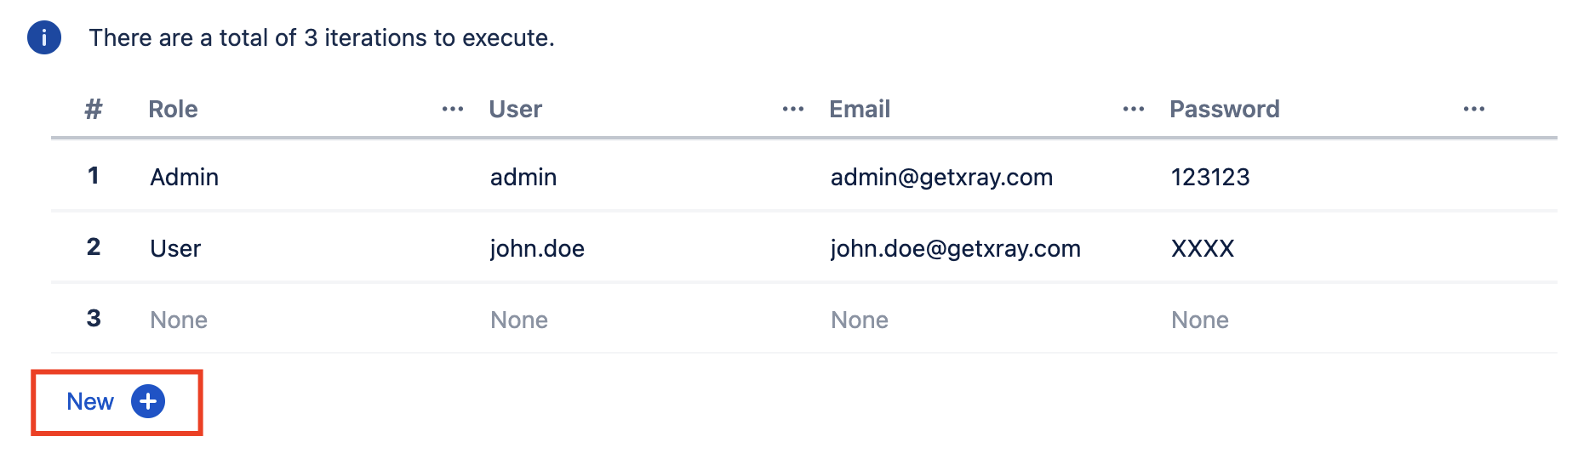
Task: Edit the Admin role cell
Action: point(185,177)
